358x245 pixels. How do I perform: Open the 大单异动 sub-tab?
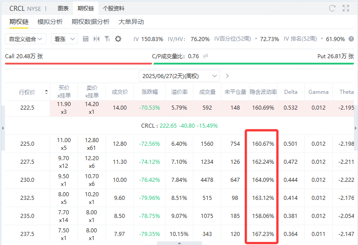pyautogui.click(x=131, y=22)
